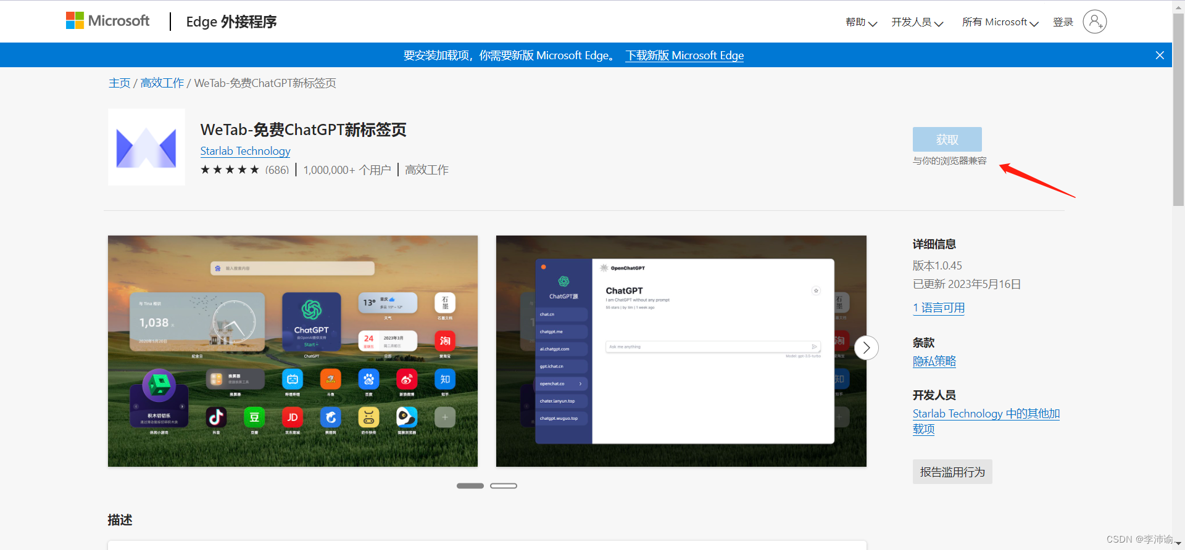
Task: Go to 主页 in the breadcrumb
Action: (x=119, y=83)
